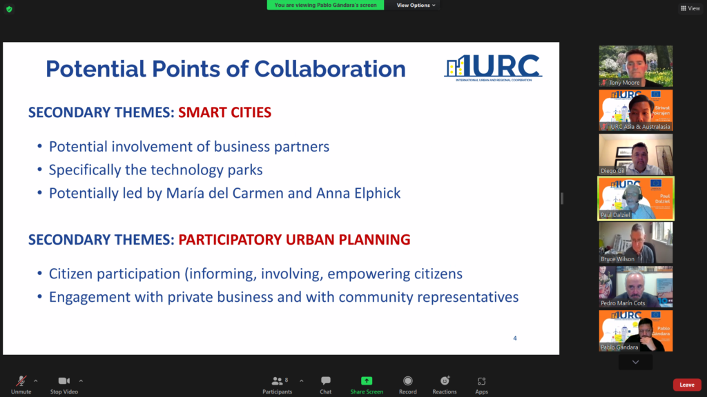Click the divider handle beside shared slide
This screenshot has height=397, width=707.
click(x=562, y=198)
